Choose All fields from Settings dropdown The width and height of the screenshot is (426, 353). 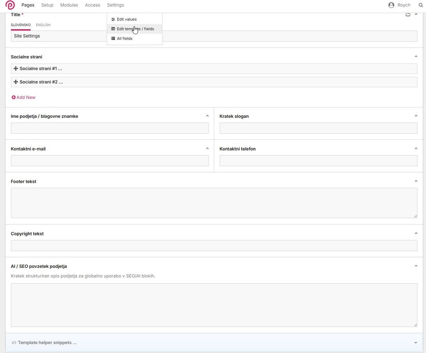(x=124, y=39)
